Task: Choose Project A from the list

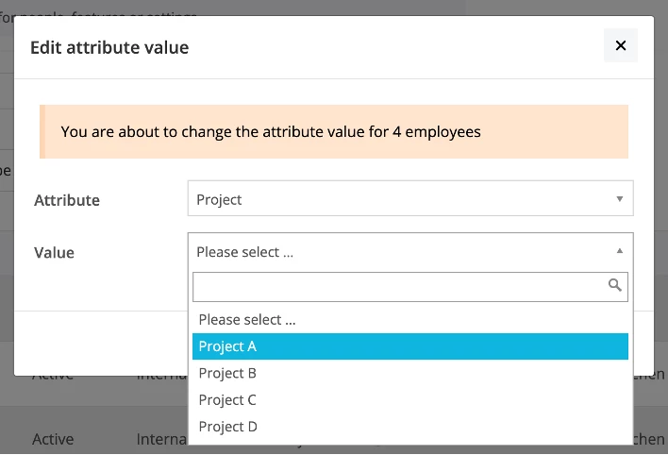Action: 410,346
